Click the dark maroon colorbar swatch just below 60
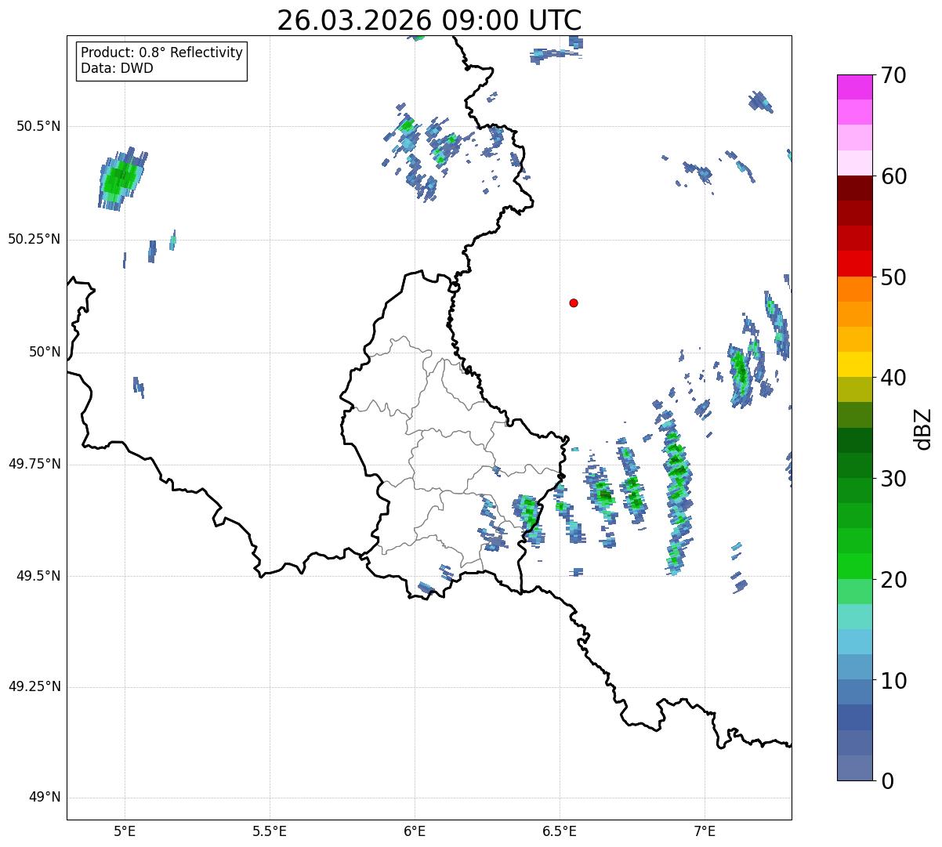The width and height of the screenshot is (942, 847). [854, 188]
